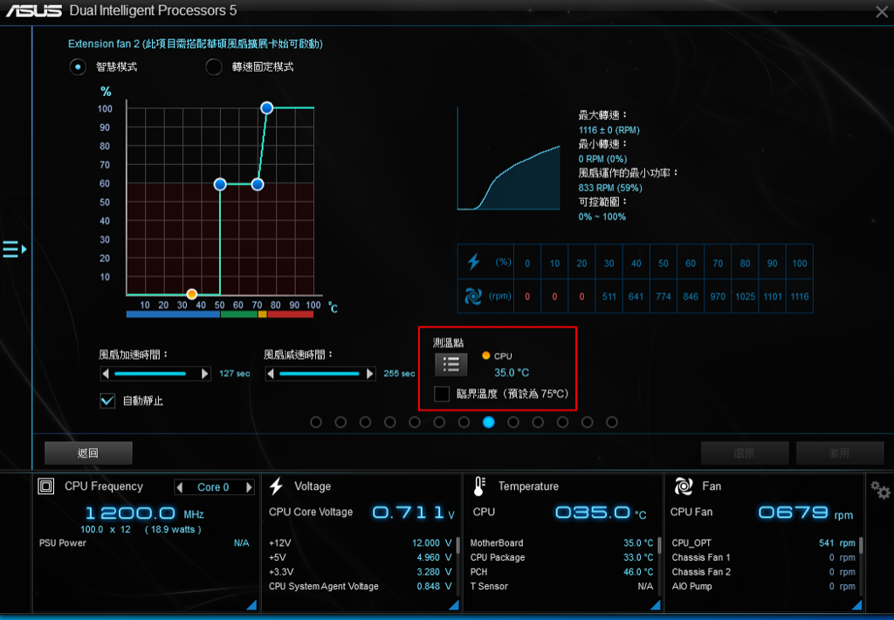
Task: Open the temperature source list icon
Action: pyautogui.click(x=451, y=364)
